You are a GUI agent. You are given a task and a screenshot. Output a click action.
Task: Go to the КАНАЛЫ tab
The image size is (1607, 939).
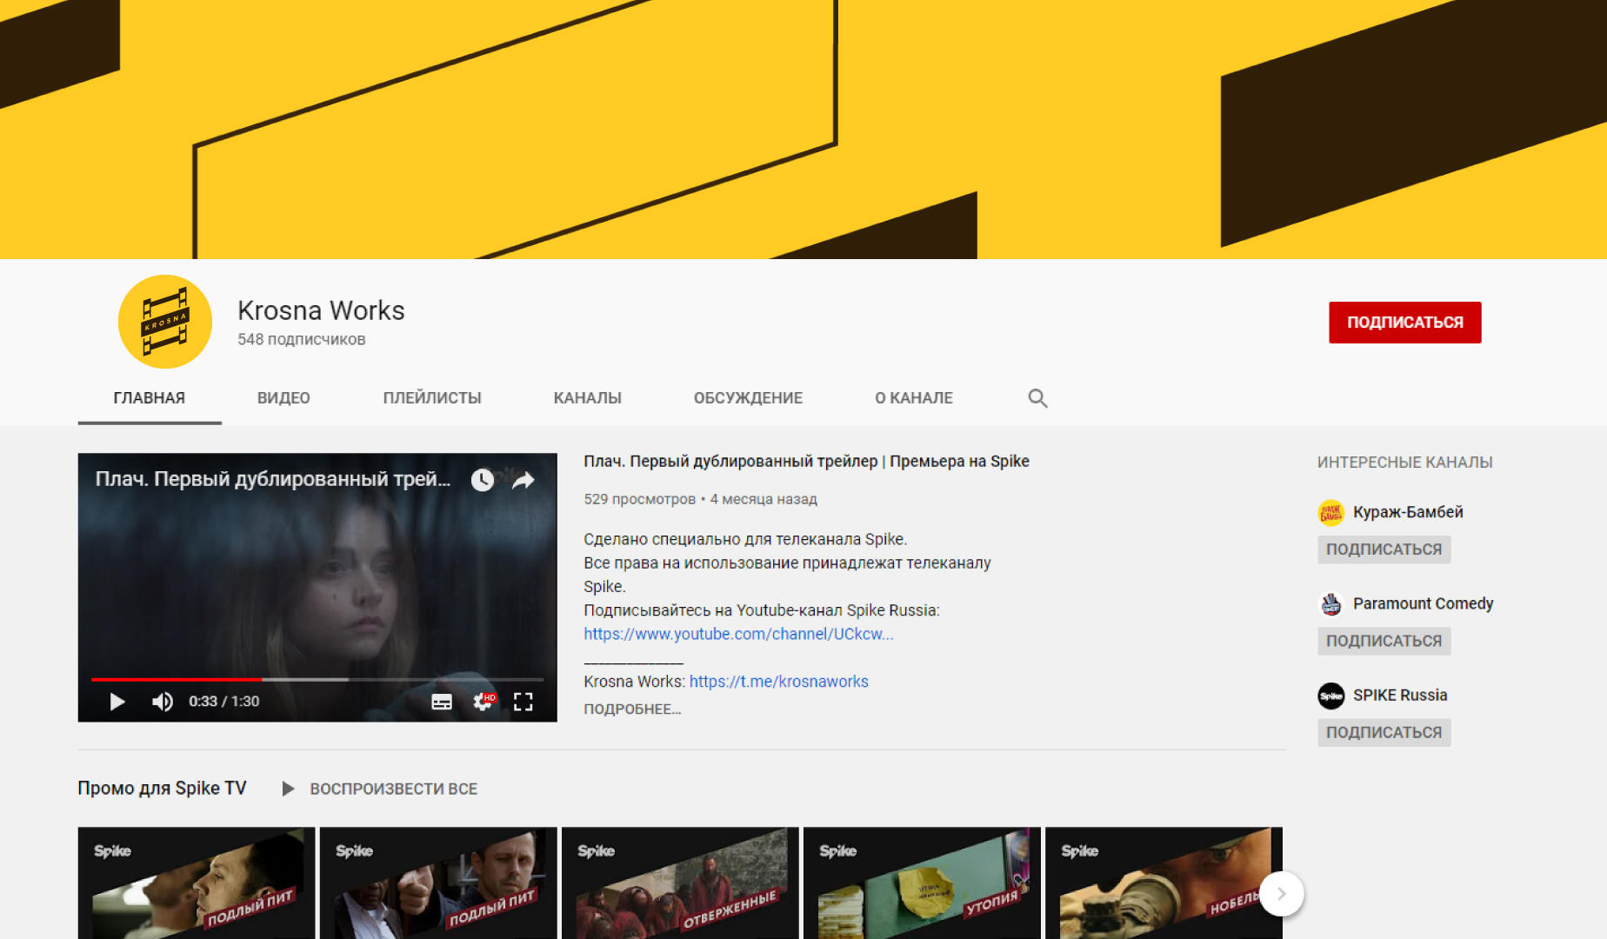click(x=588, y=398)
